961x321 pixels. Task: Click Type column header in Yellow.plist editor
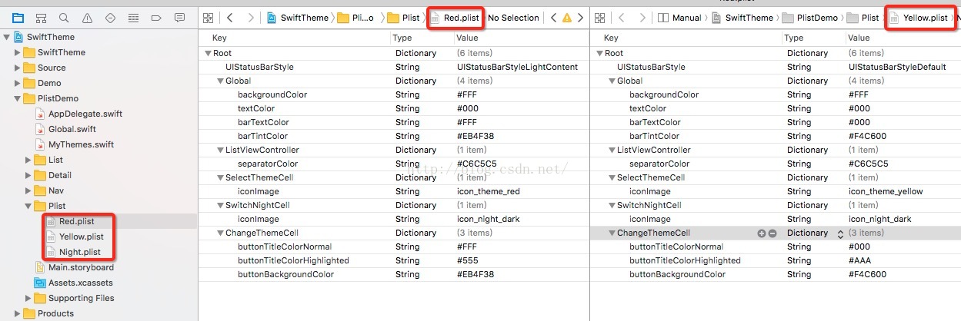(793, 38)
